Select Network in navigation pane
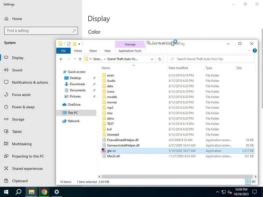The width and height of the screenshot is (263, 197). tap(73, 121)
